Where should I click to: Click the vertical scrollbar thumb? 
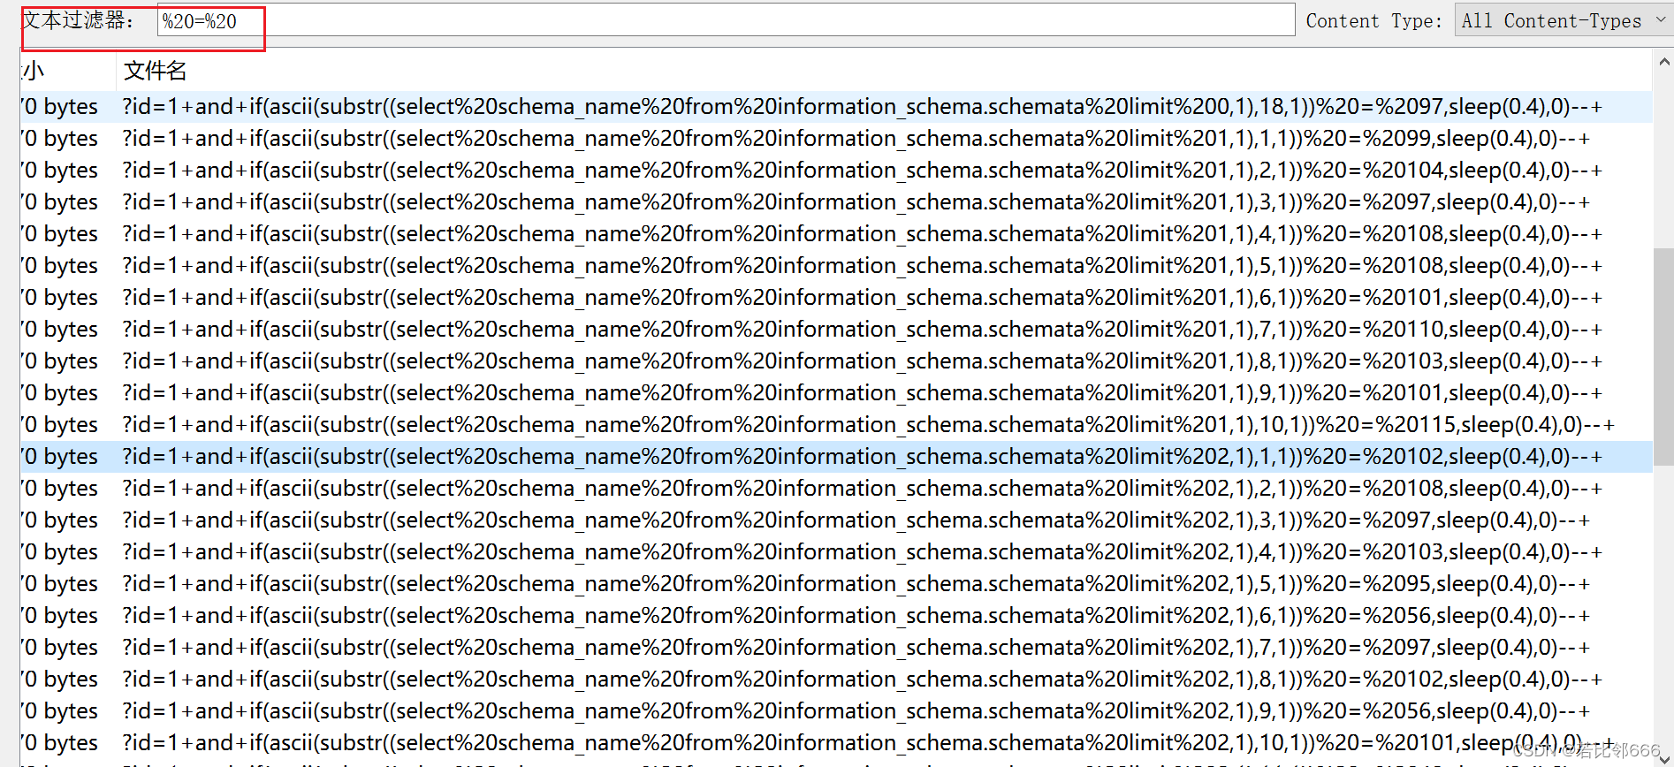pos(1663,357)
